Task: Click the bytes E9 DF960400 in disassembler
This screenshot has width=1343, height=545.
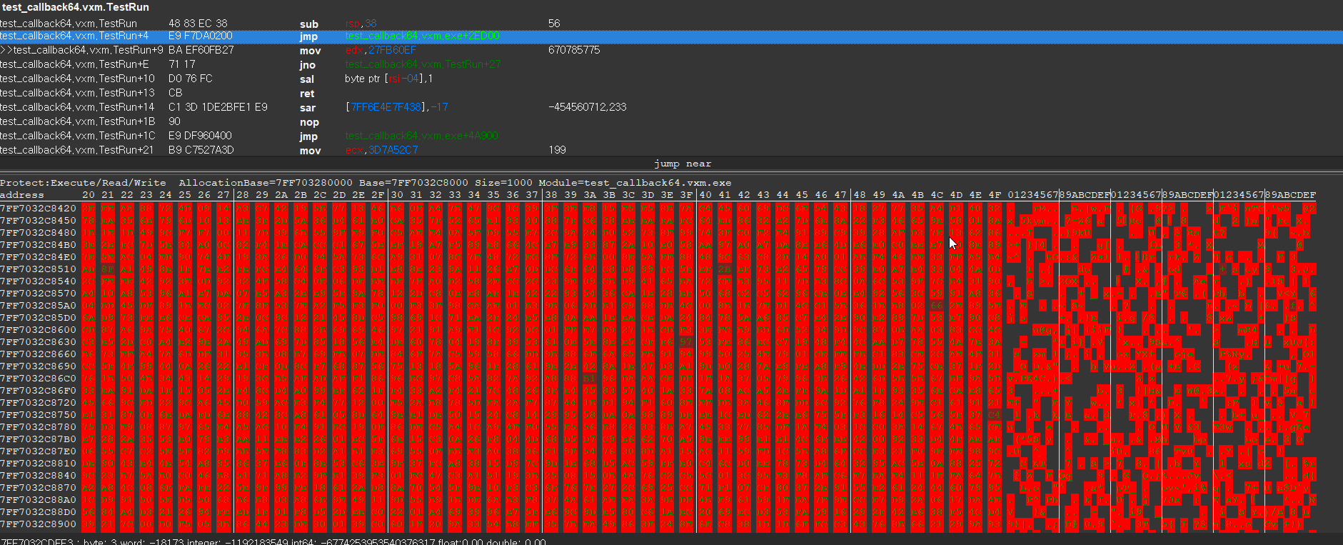Action: tap(200, 136)
